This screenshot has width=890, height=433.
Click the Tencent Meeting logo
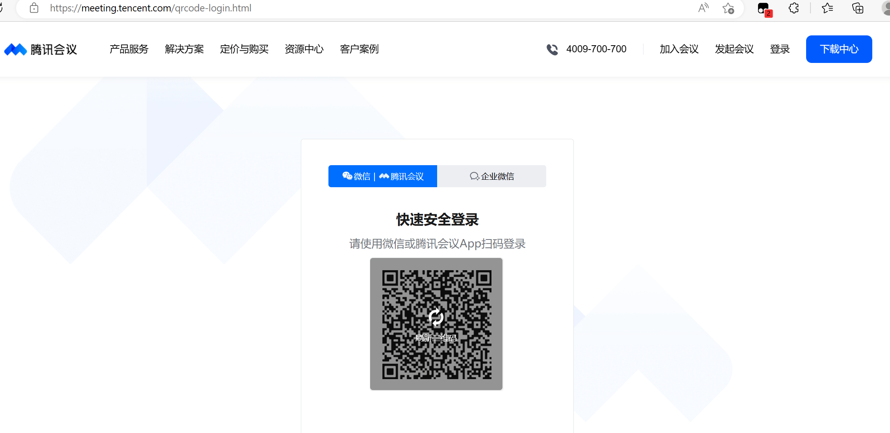tap(41, 49)
